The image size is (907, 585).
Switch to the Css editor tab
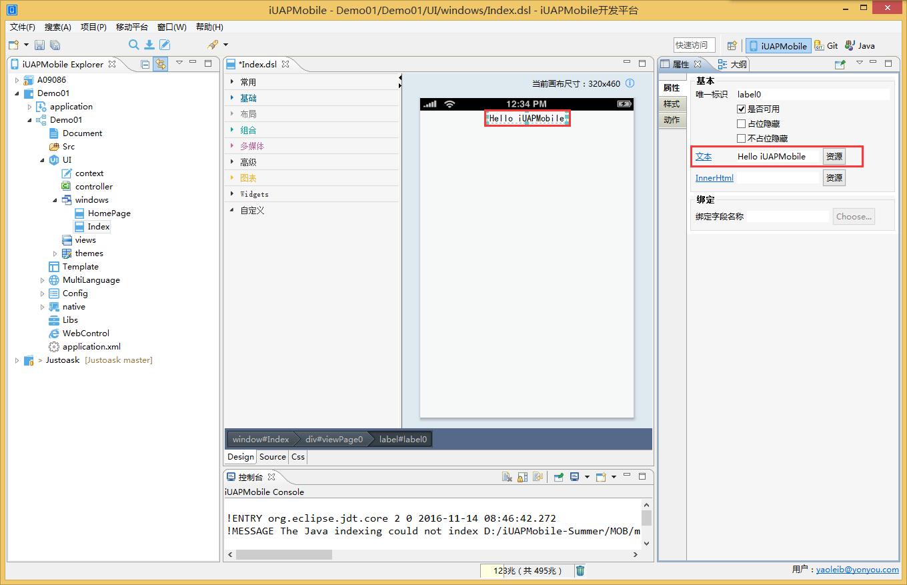click(x=298, y=457)
